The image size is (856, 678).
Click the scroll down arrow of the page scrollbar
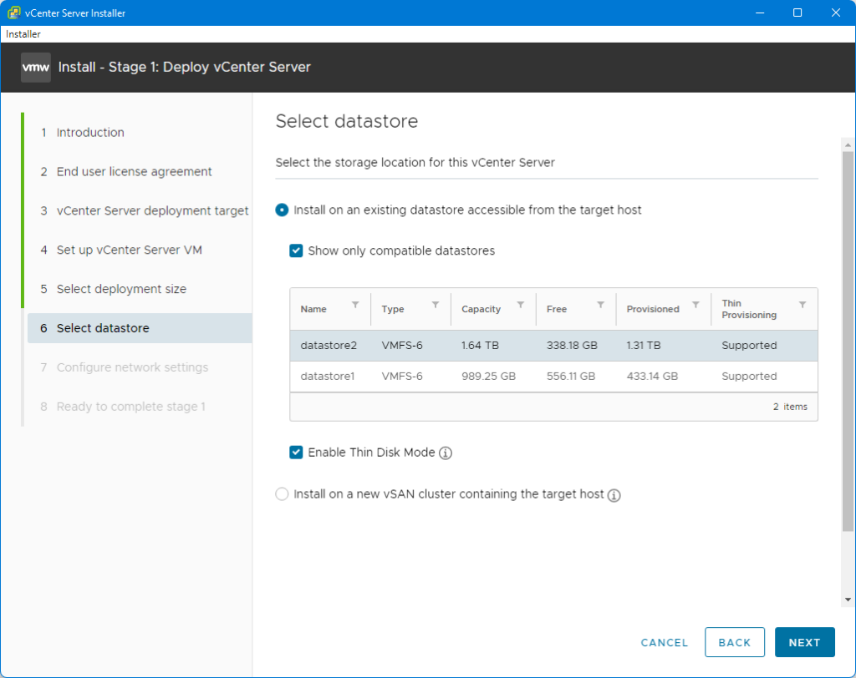(848, 600)
